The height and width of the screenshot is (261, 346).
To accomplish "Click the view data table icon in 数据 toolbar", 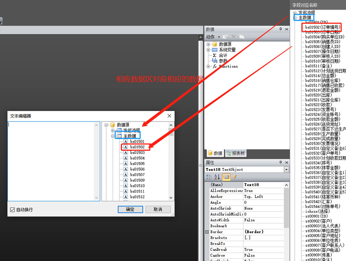I will point(241,37).
